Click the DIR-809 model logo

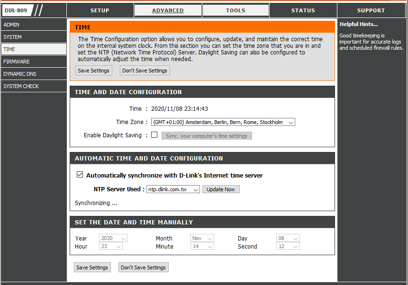[18, 10]
